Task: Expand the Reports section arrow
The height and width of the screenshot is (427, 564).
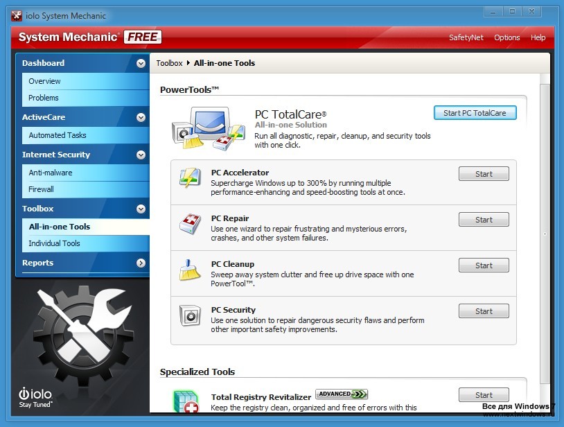Action: click(x=141, y=263)
